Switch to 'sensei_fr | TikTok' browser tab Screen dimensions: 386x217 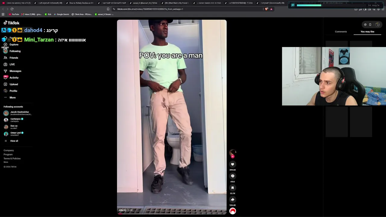tap(143, 3)
